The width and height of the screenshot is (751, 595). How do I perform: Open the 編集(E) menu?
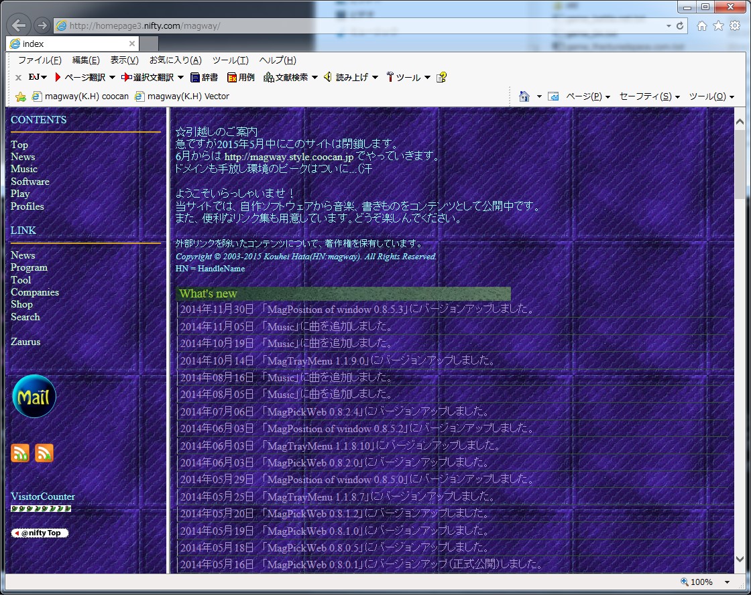tap(86, 60)
